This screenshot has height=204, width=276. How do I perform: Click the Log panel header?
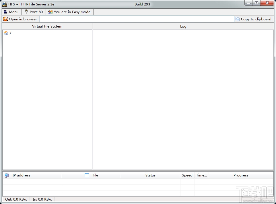(x=183, y=26)
